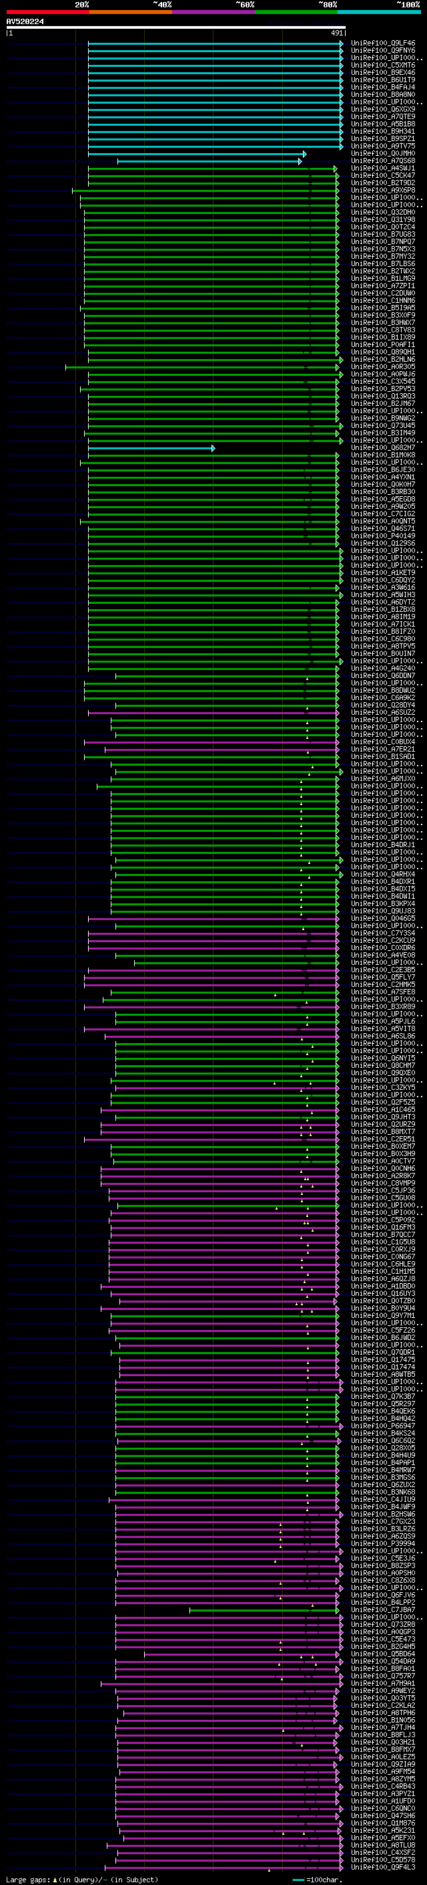Image resolution: width=427 pixels, height=1885 pixels.
Task: Open hit UniRef100_B6U1T9
Action: click(383, 80)
